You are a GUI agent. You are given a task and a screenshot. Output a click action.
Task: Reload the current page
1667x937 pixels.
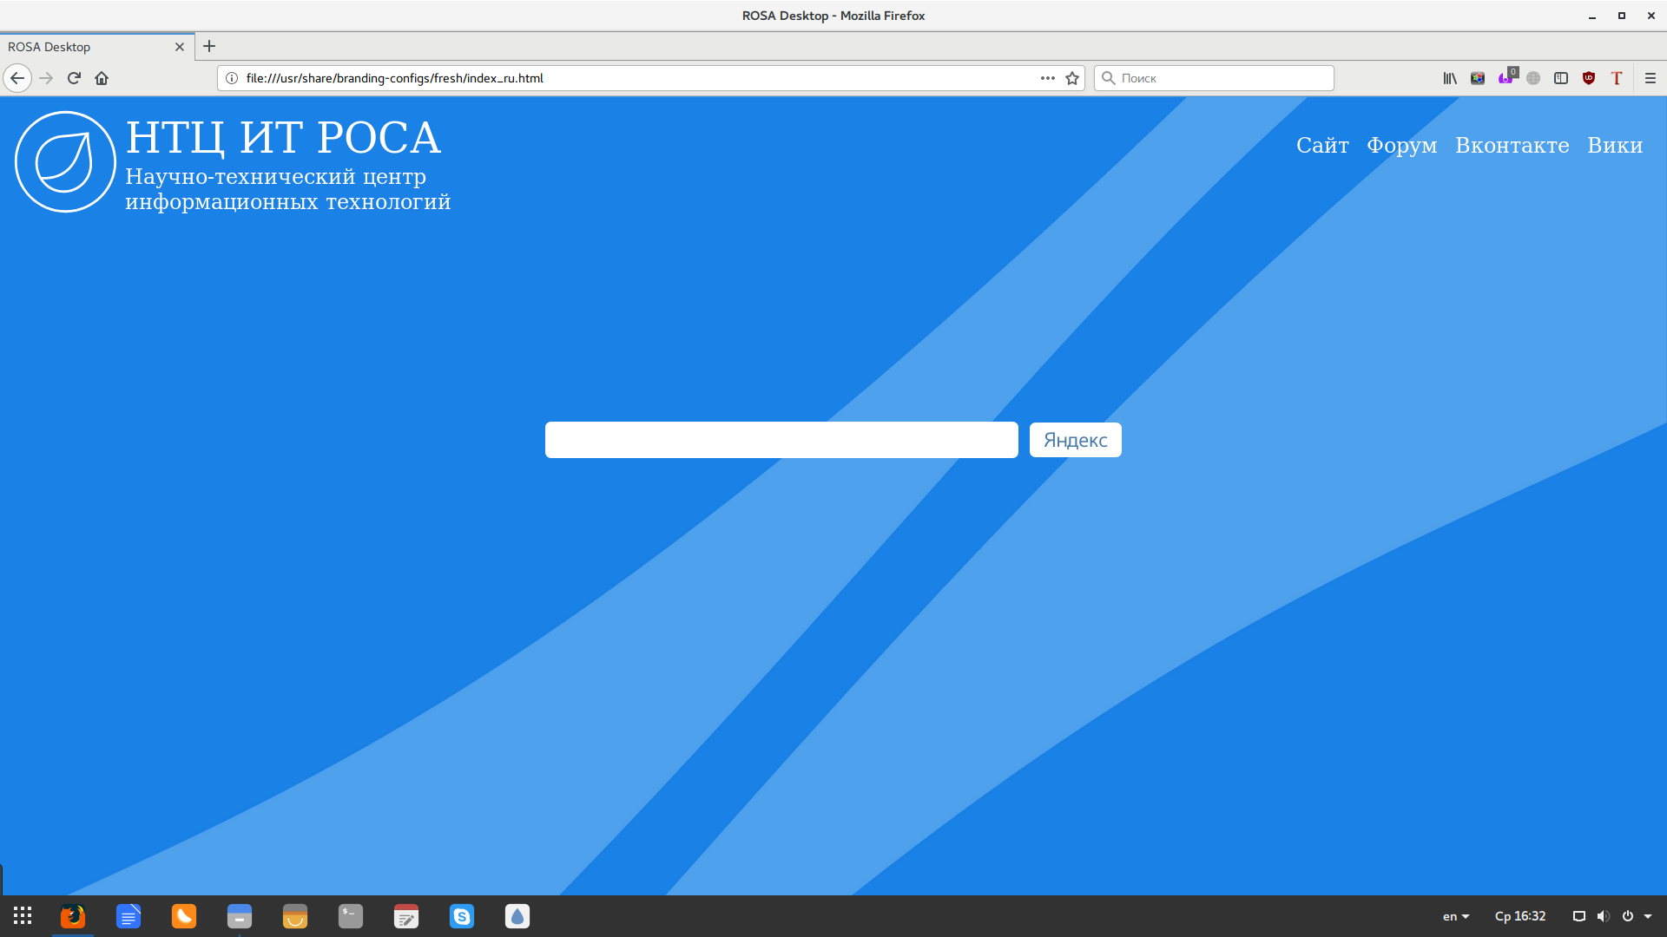tap(74, 78)
